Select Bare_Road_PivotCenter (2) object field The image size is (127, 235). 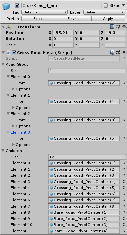click(84, 219)
